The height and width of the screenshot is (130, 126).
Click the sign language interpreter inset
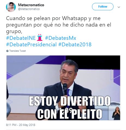(116, 113)
